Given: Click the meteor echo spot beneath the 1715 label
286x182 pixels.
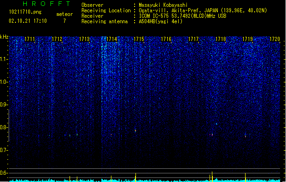Looking at the screenshot, I should point(135,130).
